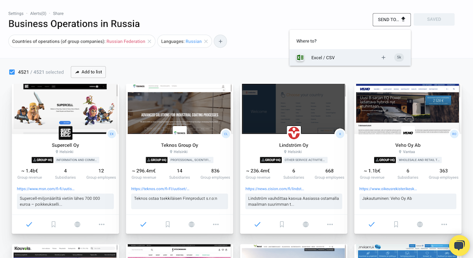Click the globe icon on Teknos Group Oy card
This screenshot has width=473, height=258.
pos(192,224)
